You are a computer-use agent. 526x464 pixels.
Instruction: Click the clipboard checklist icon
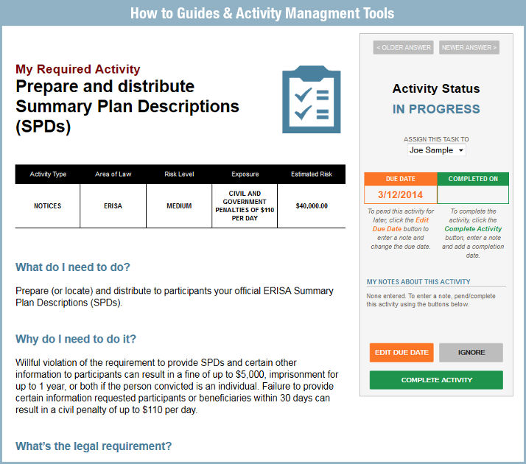pyautogui.click(x=311, y=99)
